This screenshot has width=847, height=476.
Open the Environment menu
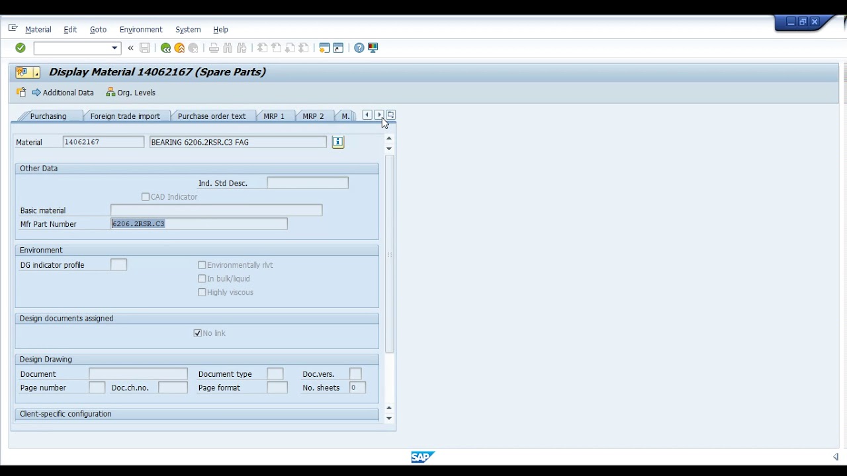(x=141, y=30)
